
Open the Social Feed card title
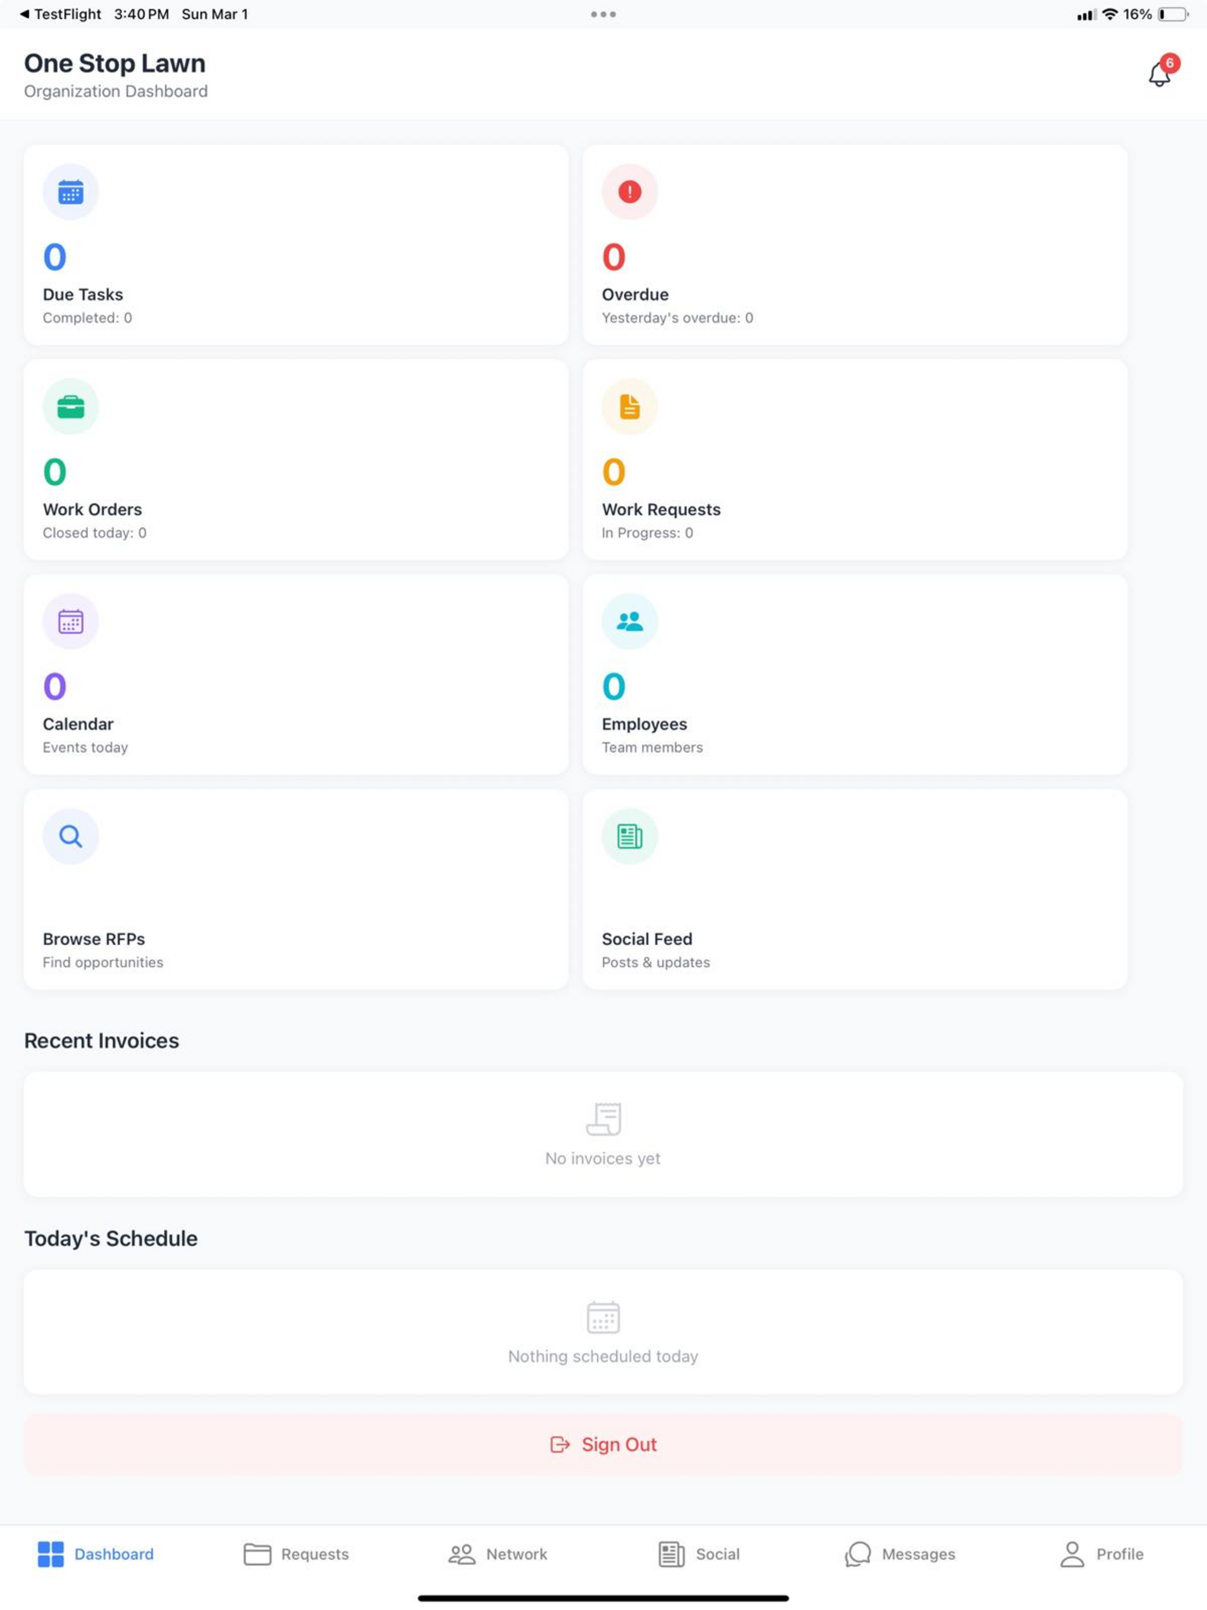(x=647, y=939)
